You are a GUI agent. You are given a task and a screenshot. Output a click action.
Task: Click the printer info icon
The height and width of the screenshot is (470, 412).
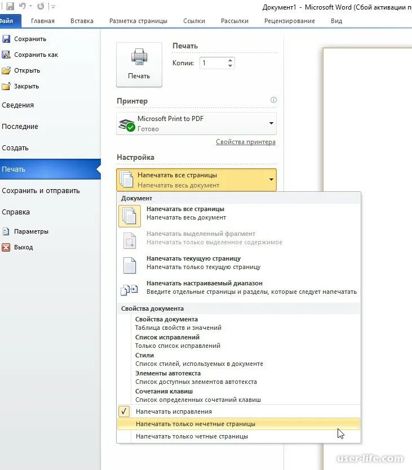[x=273, y=100]
